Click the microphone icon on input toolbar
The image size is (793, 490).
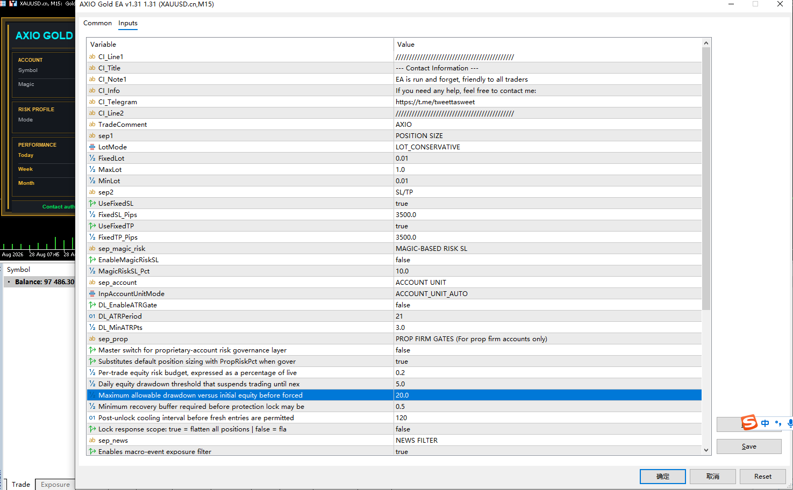tap(790, 423)
